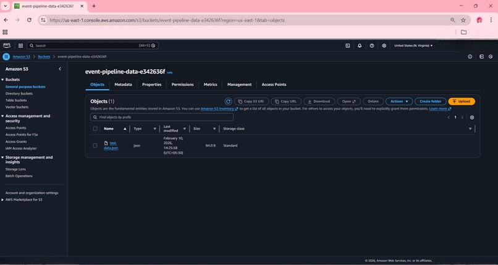Follow the Amazon S3 inventory link
The image size is (498, 265).
[x=219, y=109]
